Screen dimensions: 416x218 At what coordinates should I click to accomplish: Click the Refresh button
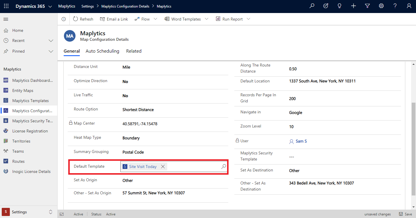coord(83,19)
